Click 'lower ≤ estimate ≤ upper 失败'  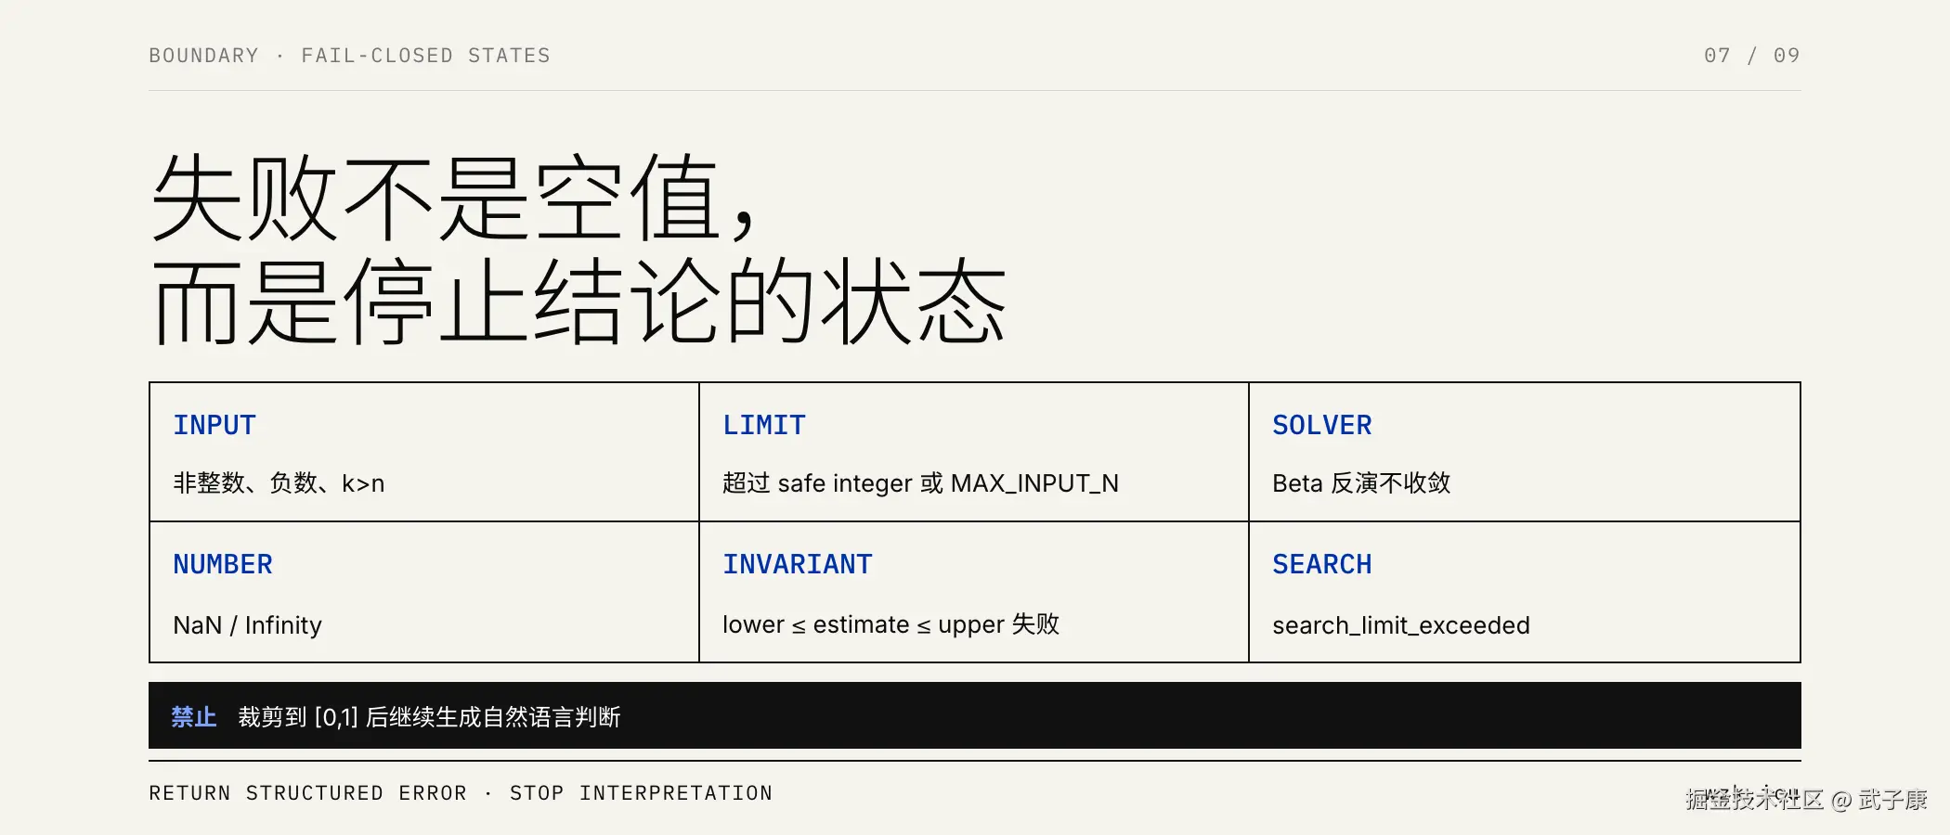(890, 624)
